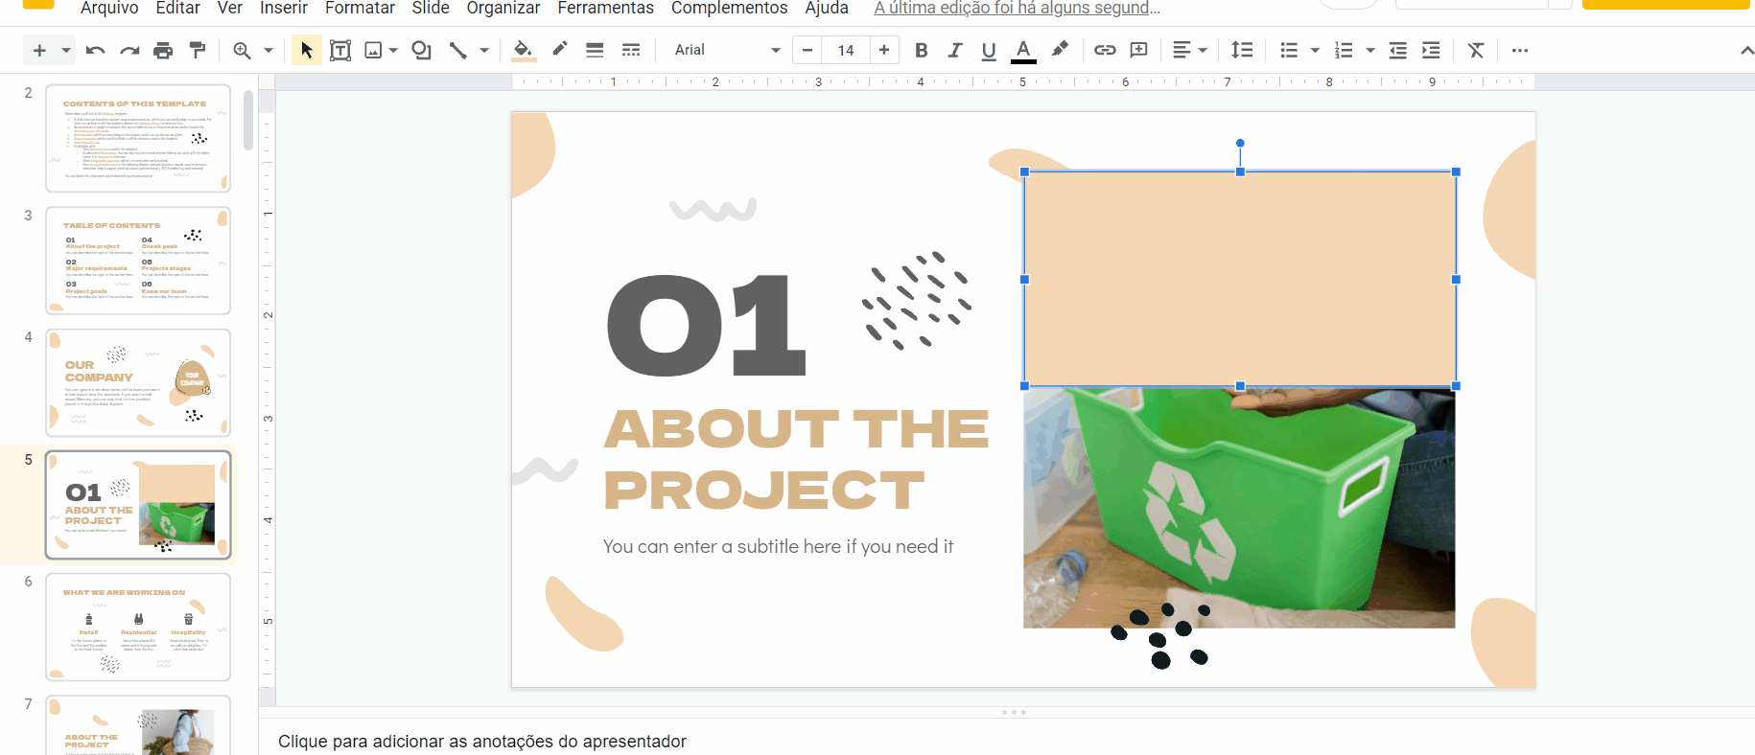Open the Ferramentas menu
The image size is (1755, 755).
[606, 9]
